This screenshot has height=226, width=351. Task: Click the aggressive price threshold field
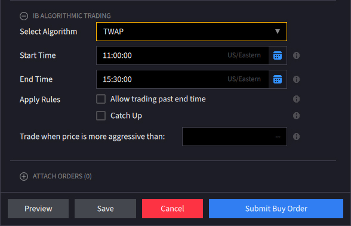coord(235,137)
